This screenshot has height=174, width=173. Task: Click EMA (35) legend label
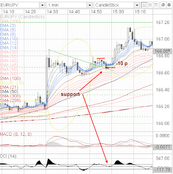coord(9,57)
